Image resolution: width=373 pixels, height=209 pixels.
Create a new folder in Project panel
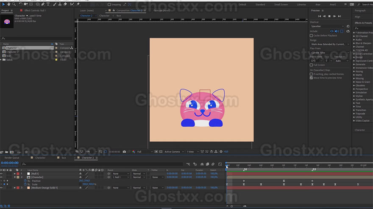point(7,152)
